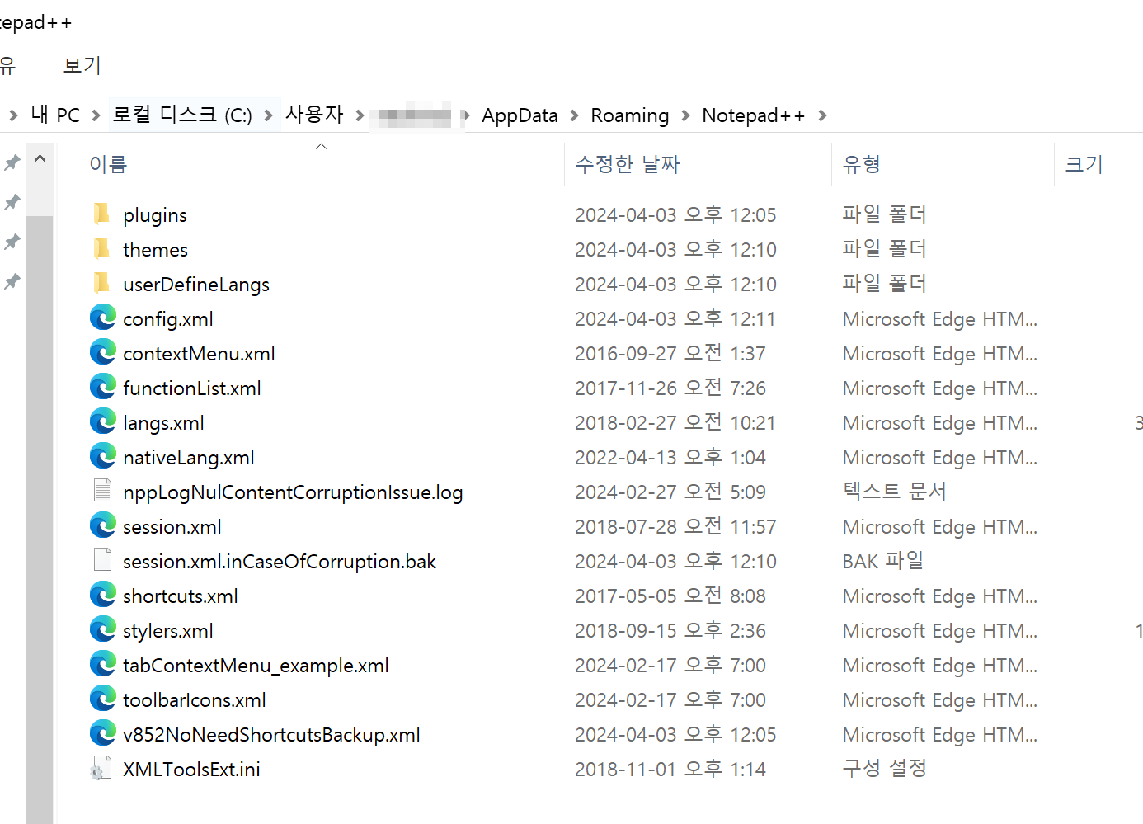Go to Roaming in the address bar
The width and height of the screenshot is (1143, 824).
[629, 115]
